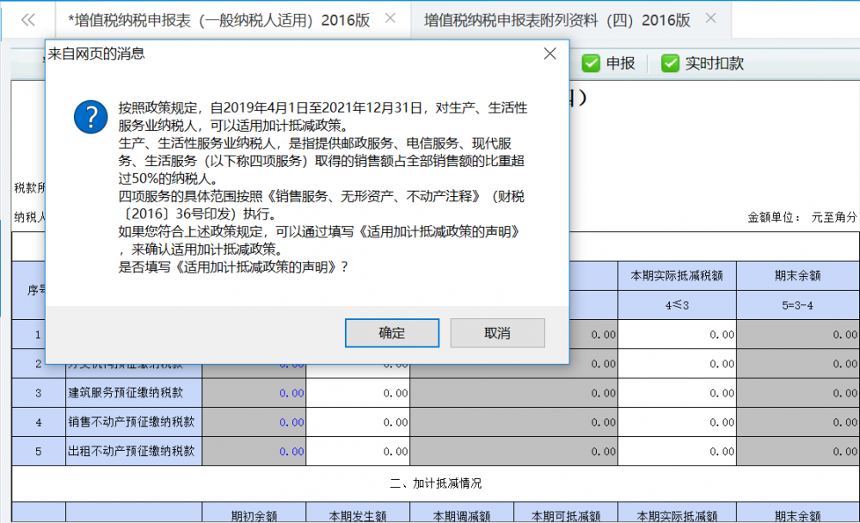Close the 增值税纳税申报表附列资料（四）tab

pyautogui.click(x=710, y=17)
